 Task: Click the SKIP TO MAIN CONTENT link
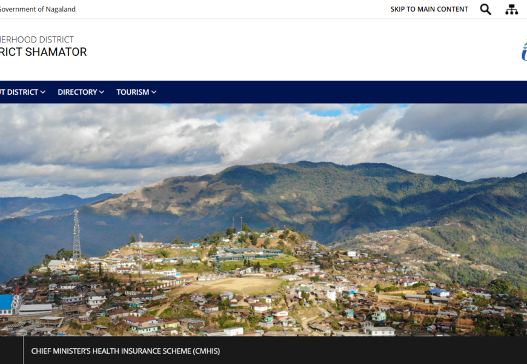point(429,10)
